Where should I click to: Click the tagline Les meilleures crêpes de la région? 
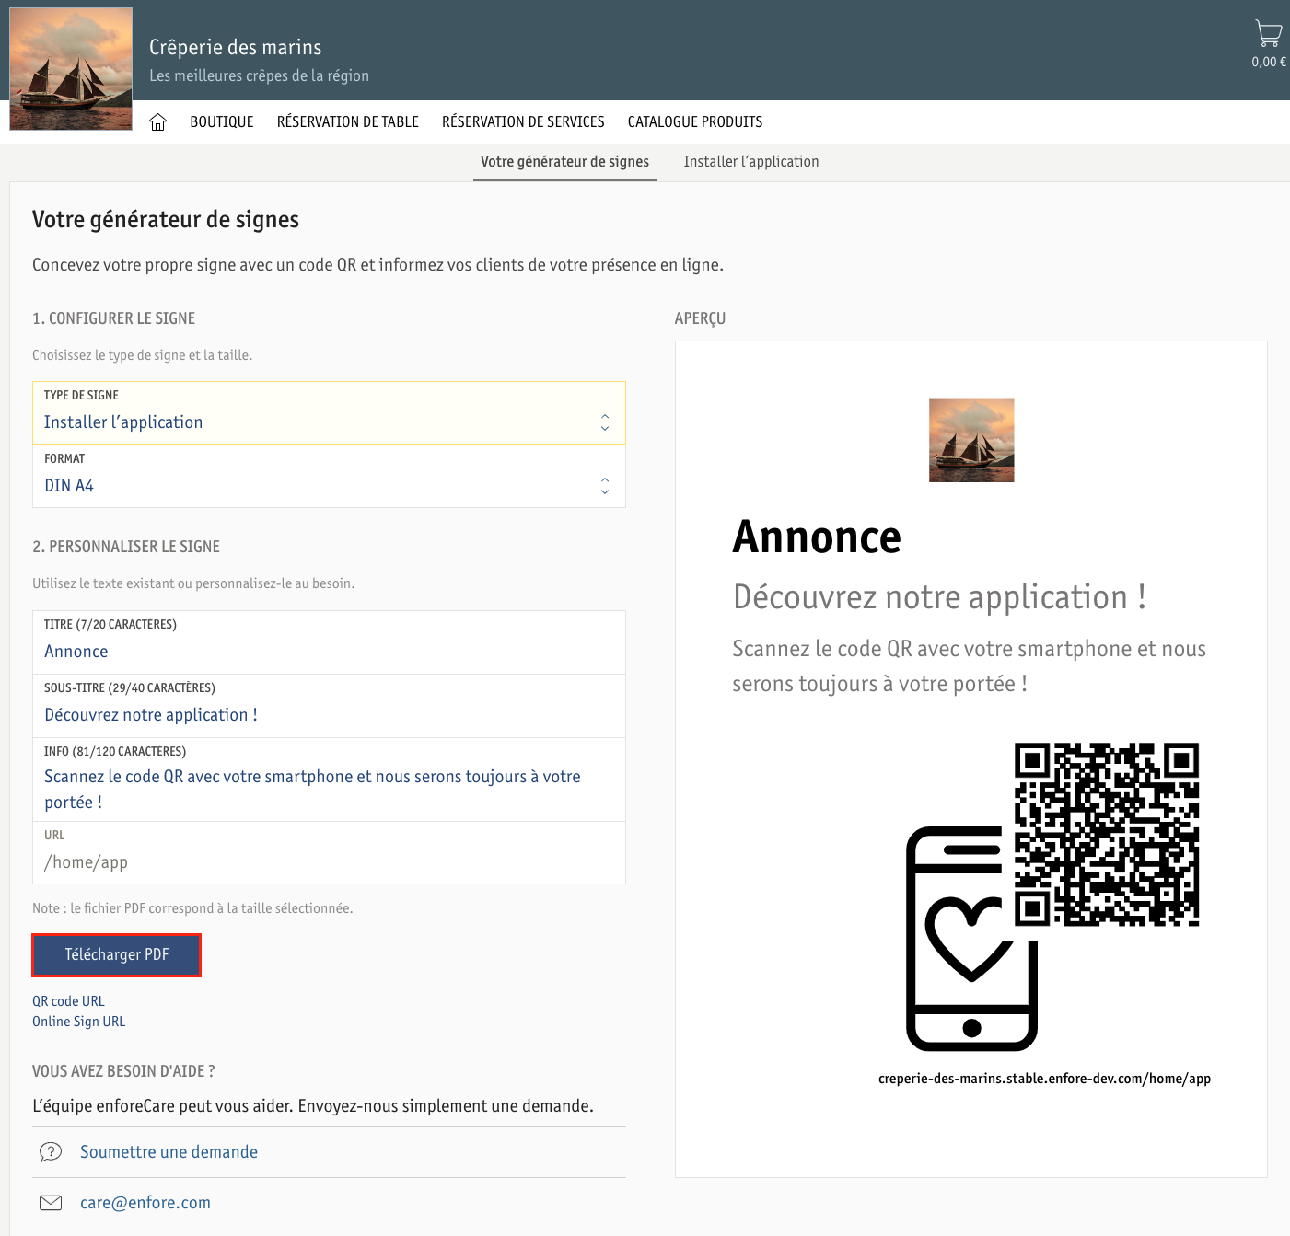[x=259, y=76]
